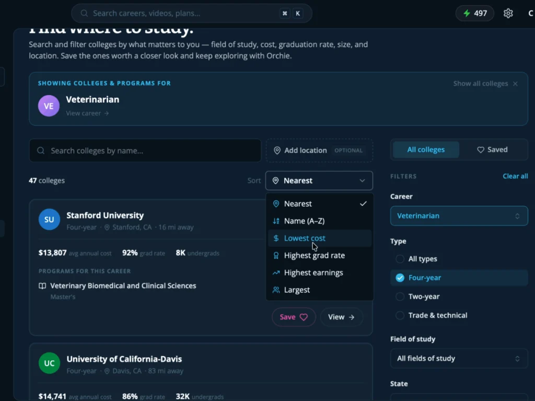Screen dimensions: 535x401
Task: Click the UC California-Davis avatar
Action: point(49,363)
